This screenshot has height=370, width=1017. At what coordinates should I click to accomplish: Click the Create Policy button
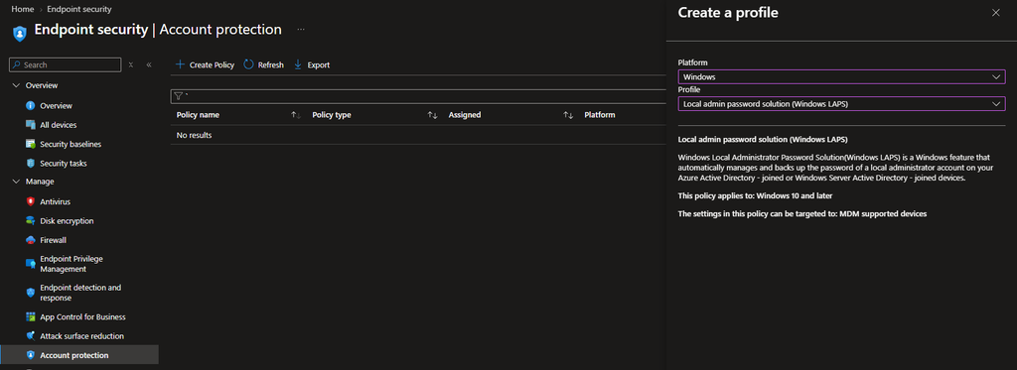pos(205,64)
